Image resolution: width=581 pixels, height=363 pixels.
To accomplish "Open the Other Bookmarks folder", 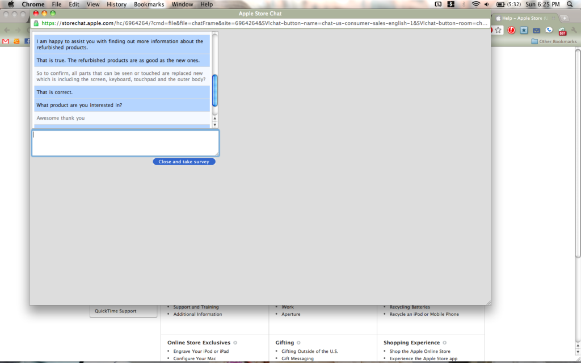I will point(554,41).
